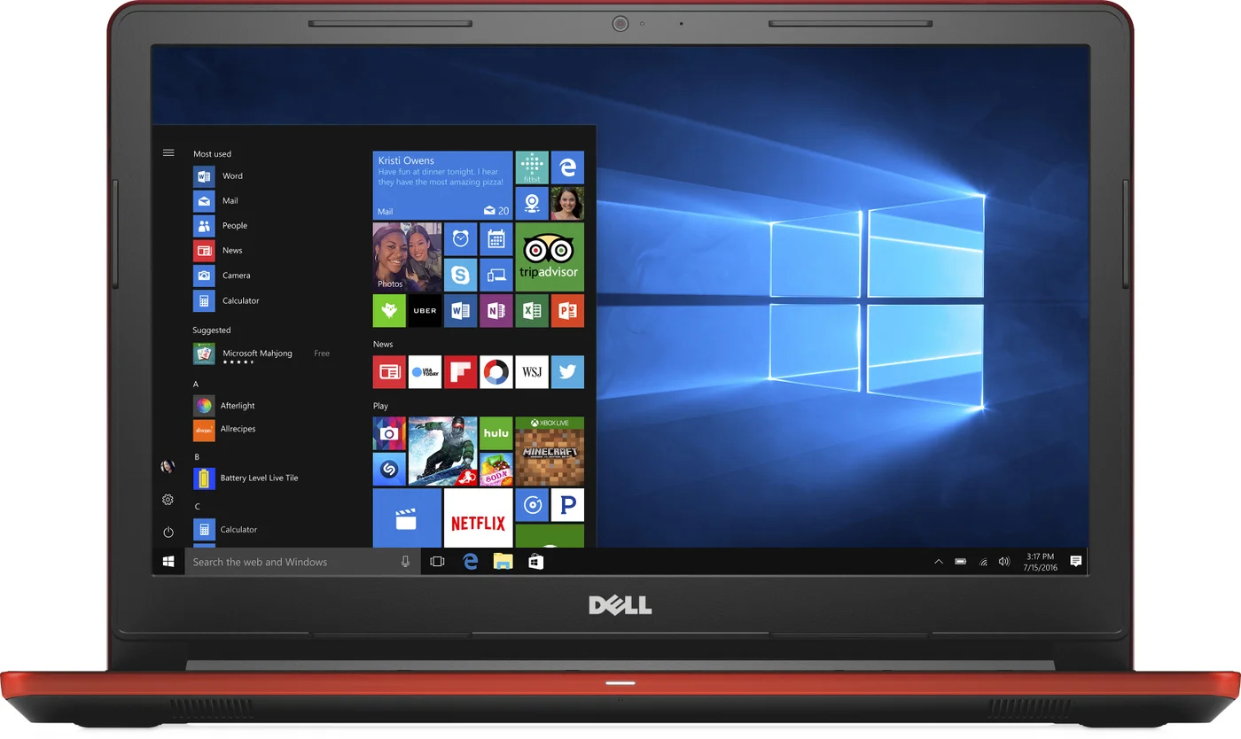Open the Calendar tile
Screen dimensions: 1241x739
pyautogui.click(x=496, y=238)
